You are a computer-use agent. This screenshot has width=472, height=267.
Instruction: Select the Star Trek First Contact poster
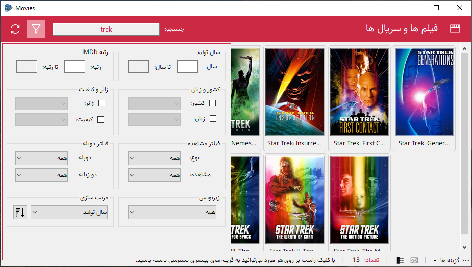[359, 92]
